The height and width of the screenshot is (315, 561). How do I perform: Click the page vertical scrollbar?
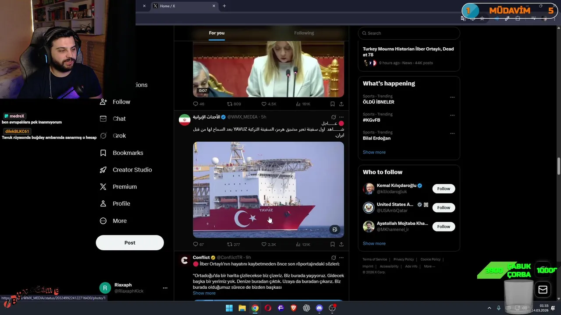click(x=558, y=165)
